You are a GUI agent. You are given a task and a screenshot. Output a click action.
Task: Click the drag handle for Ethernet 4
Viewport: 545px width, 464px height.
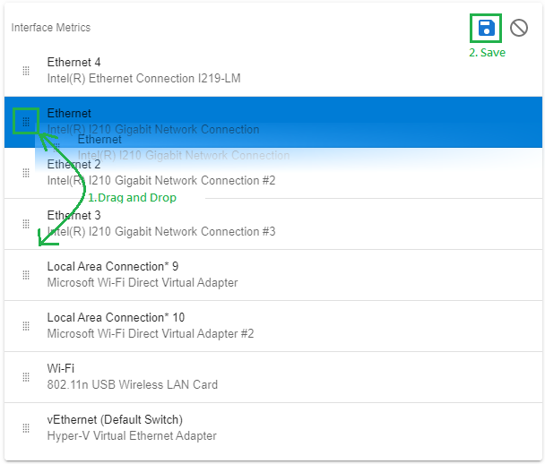pos(26,71)
